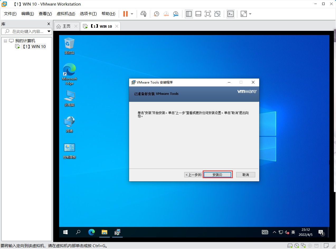Open the library search dropdown arrow
Screen dimensions: 336x249
click(x=49, y=31)
